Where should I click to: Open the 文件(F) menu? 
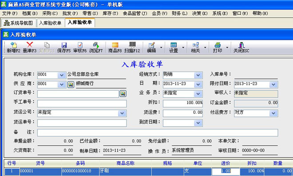(x=10, y=13)
